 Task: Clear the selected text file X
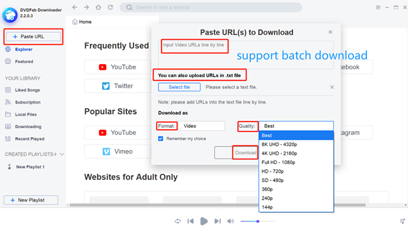point(332,87)
